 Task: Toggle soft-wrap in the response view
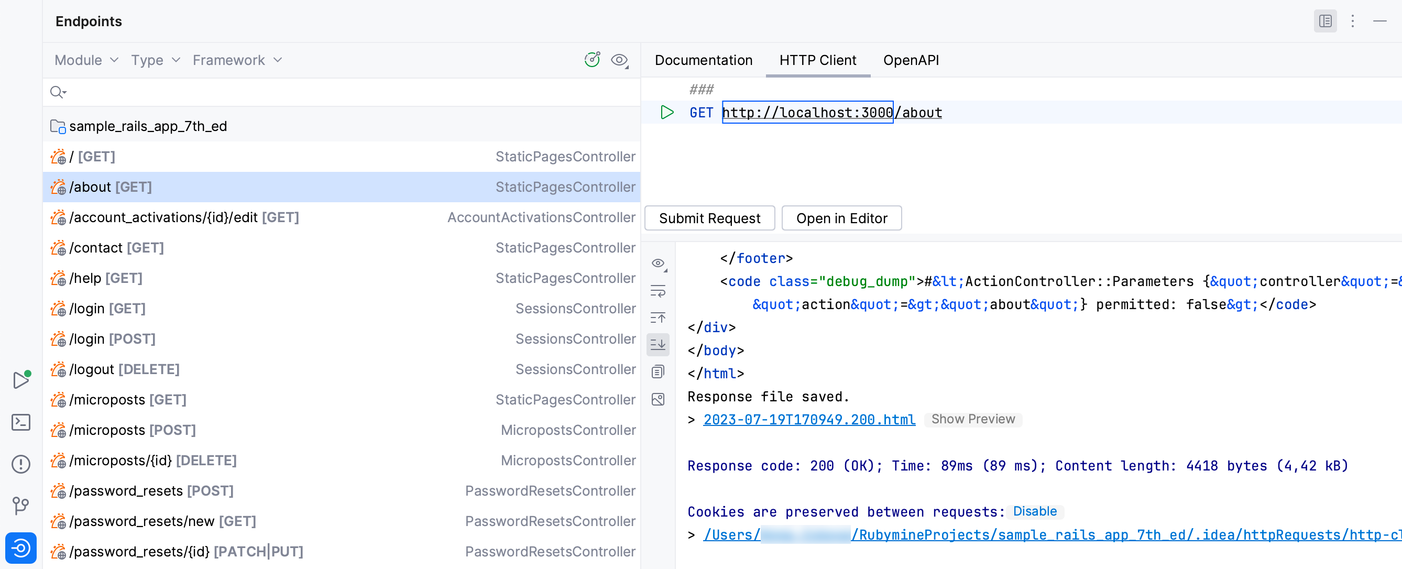[659, 291]
